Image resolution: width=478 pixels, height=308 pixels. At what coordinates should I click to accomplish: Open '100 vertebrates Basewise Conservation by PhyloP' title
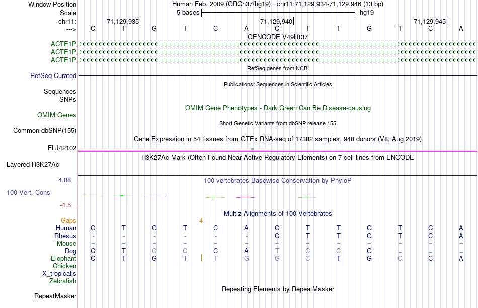click(278, 181)
